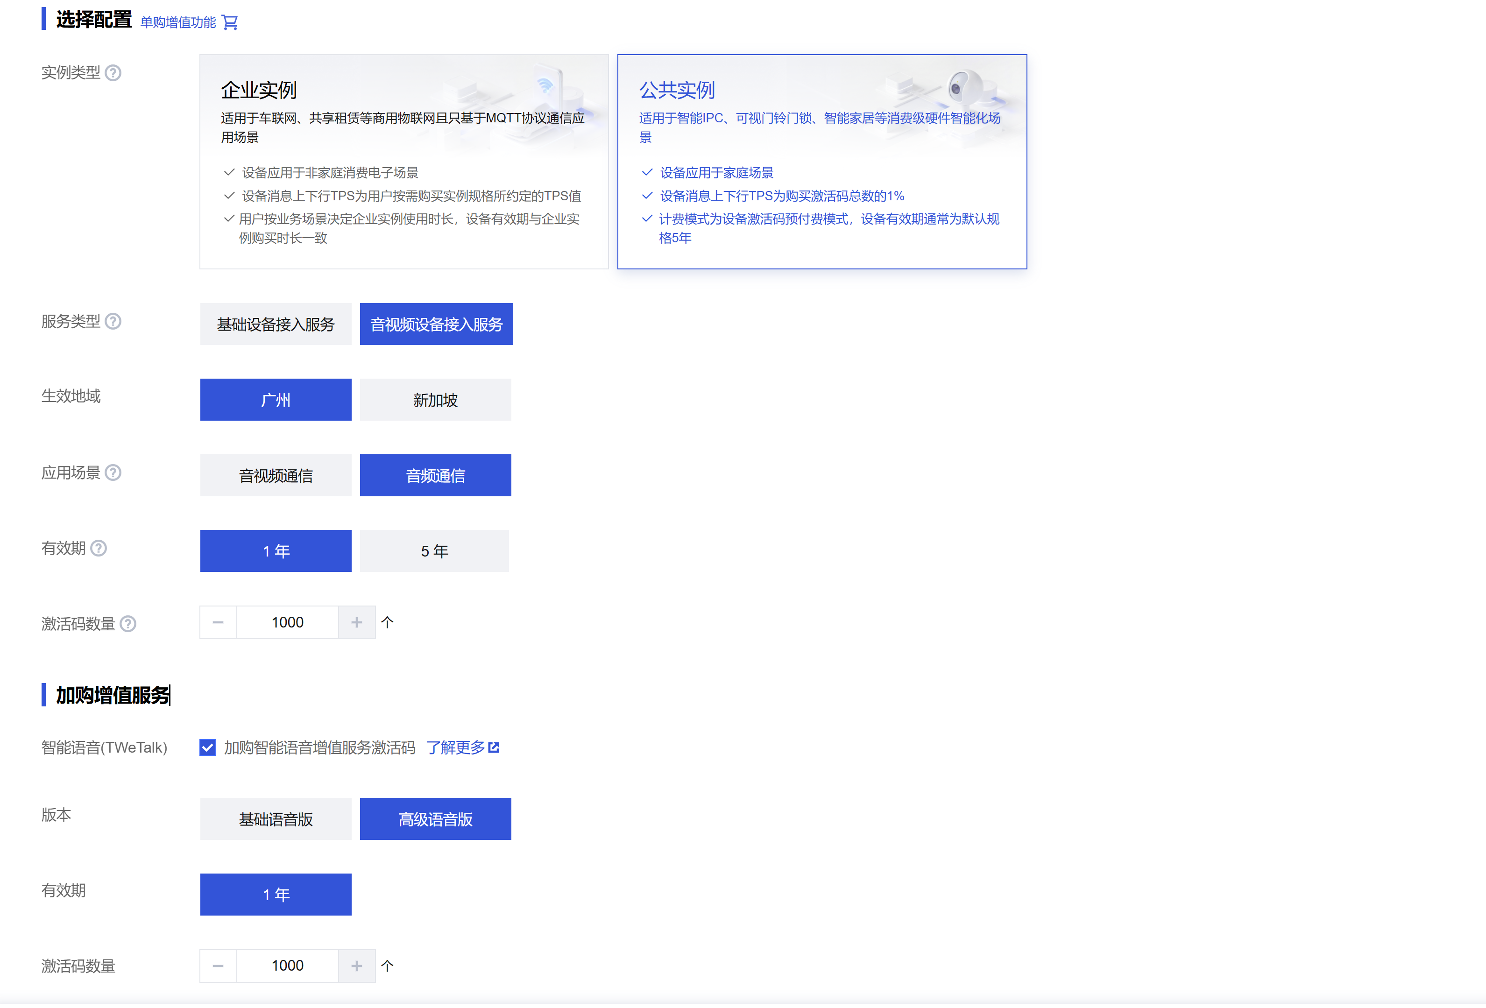Image resolution: width=1486 pixels, height=1008 pixels.
Task: Click help icon beside first 有效期 label
Action: click(99, 549)
